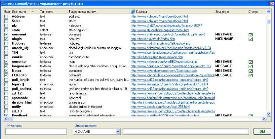
Task: Click sort arrow on Имя поля column
Action: pos(33,11)
